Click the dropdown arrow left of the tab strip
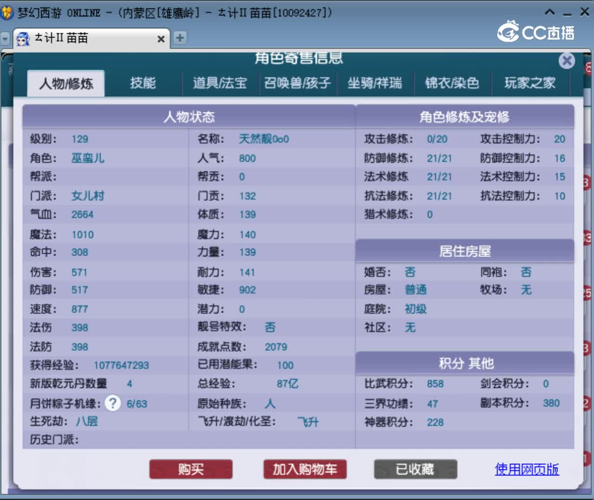 coord(6,38)
